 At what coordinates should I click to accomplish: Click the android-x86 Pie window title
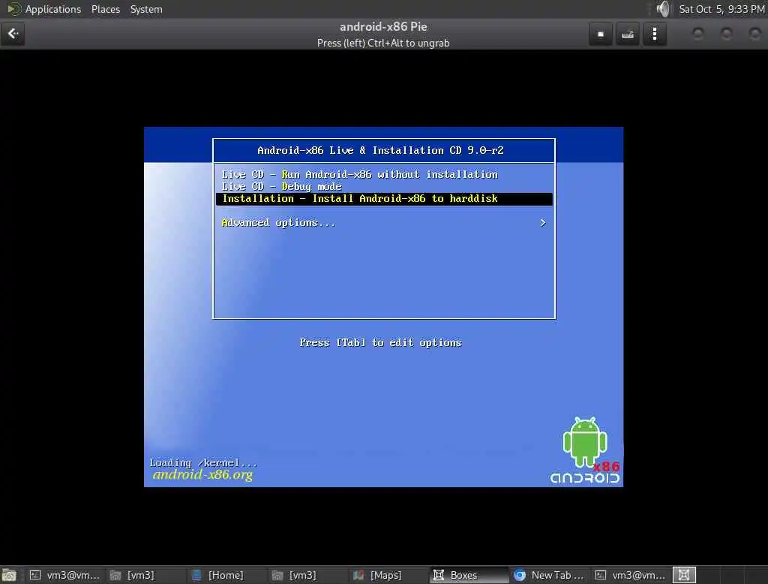pos(383,27)
